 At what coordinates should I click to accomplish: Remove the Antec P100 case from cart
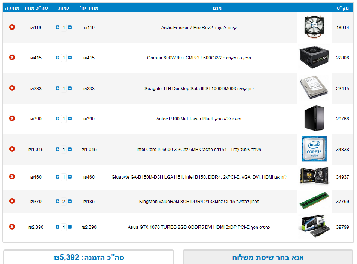pos(12,118)
